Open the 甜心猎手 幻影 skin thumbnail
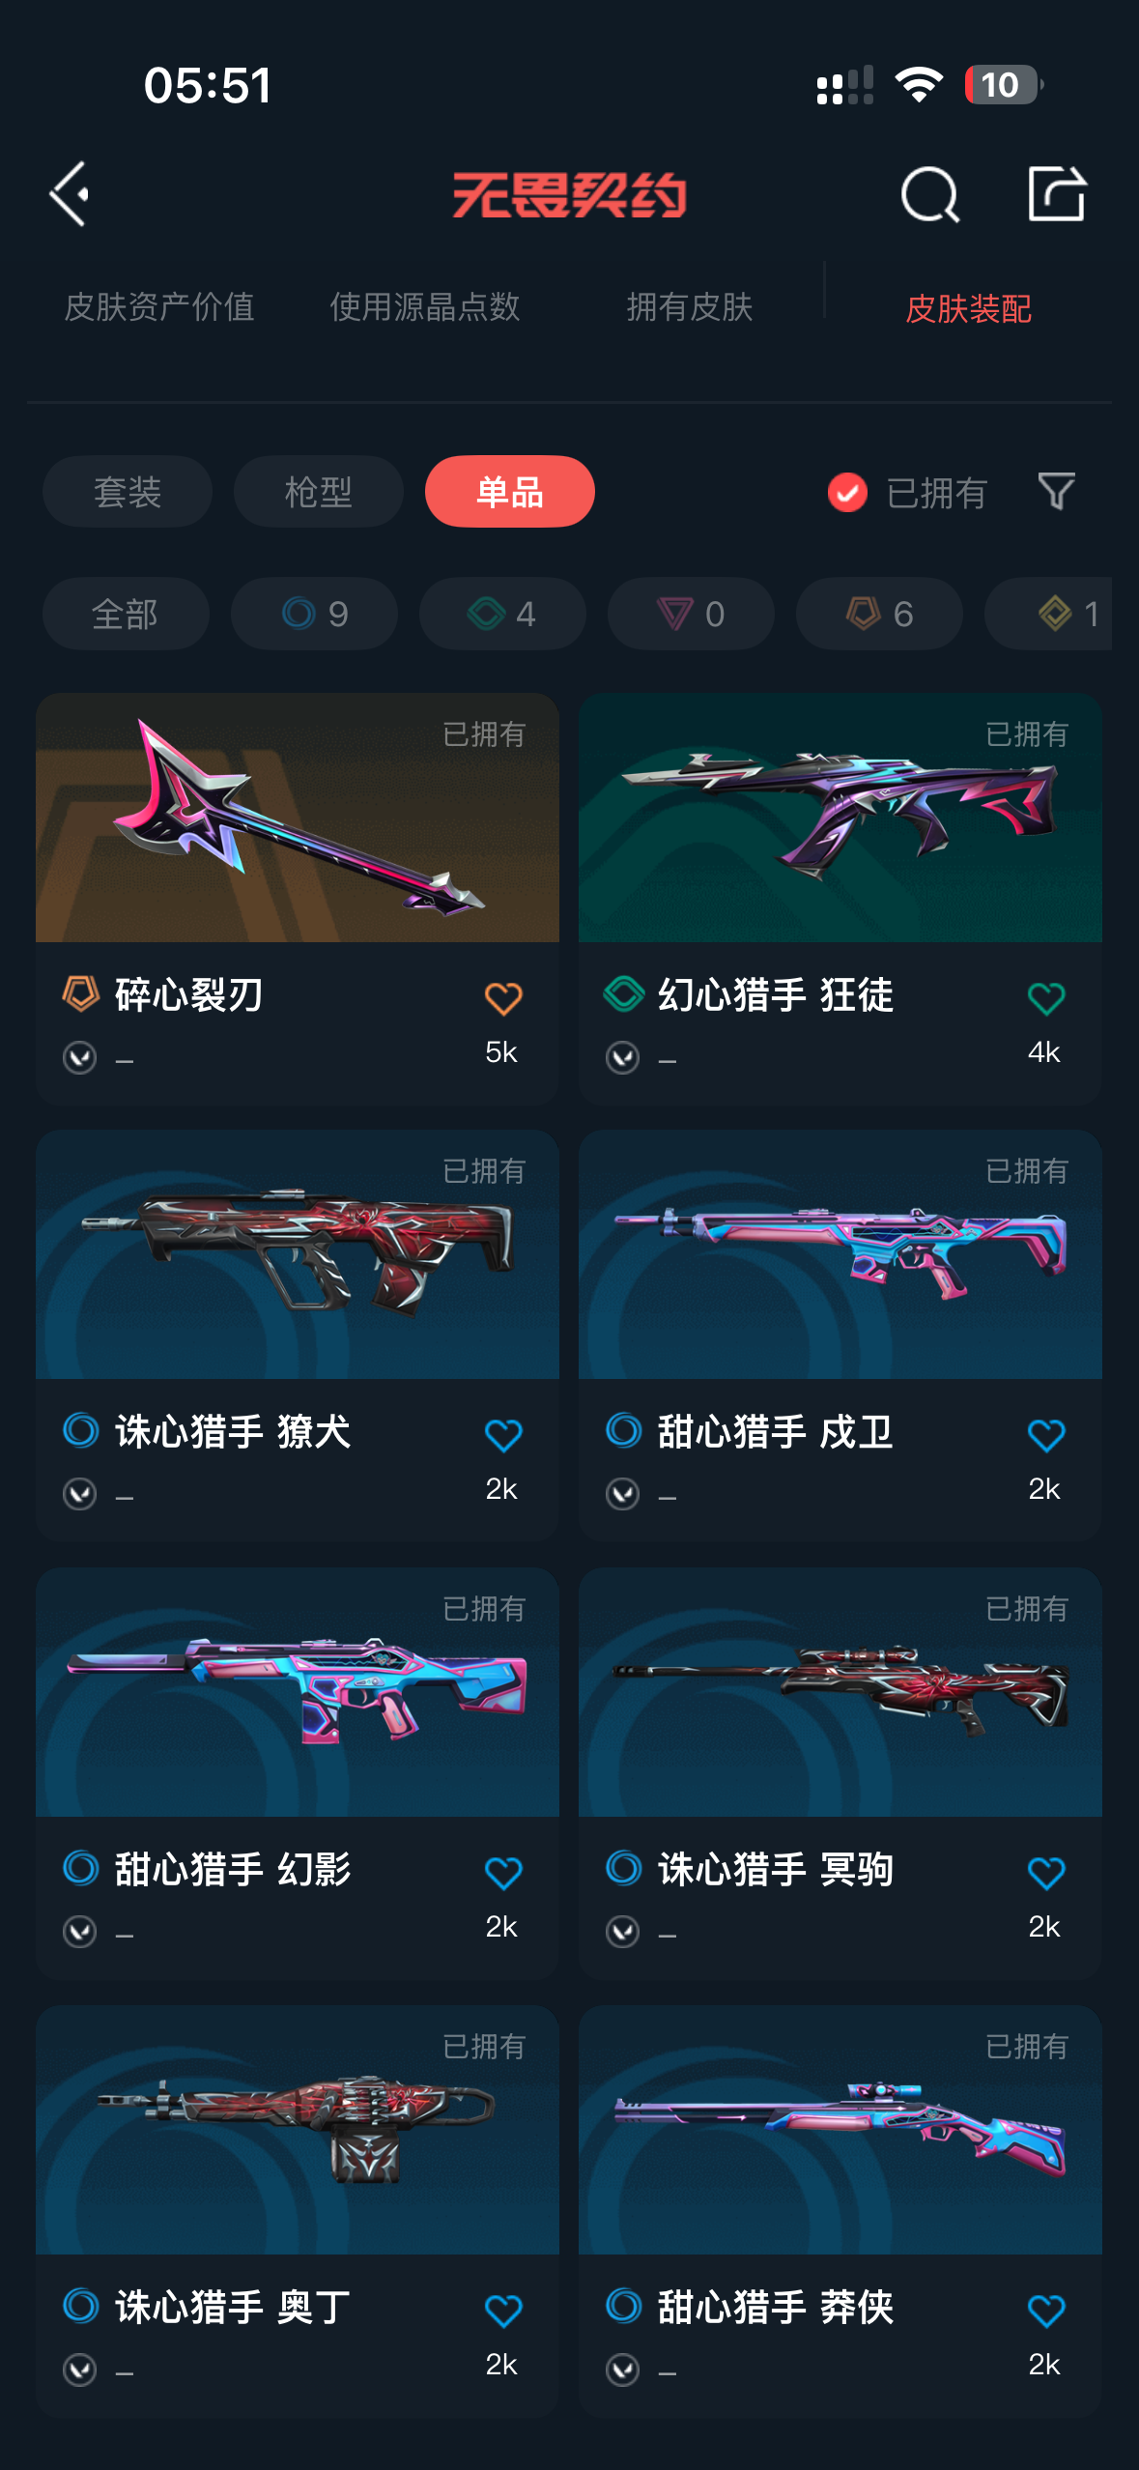This screenshot has width=1139, height=2470. click(298, 1692)
